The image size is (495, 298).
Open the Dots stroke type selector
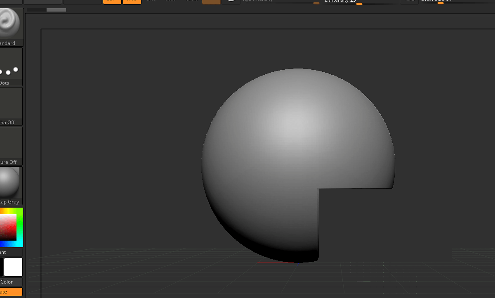(x=11, y=67)
